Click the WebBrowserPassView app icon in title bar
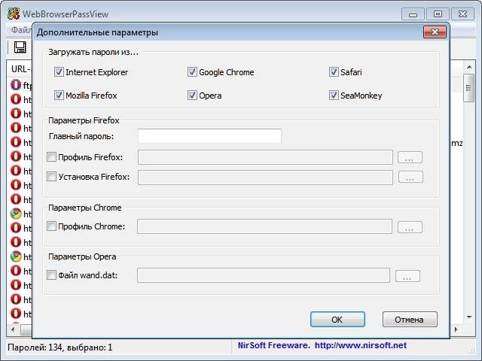This screenshot has width=482, height=361. 14,14
